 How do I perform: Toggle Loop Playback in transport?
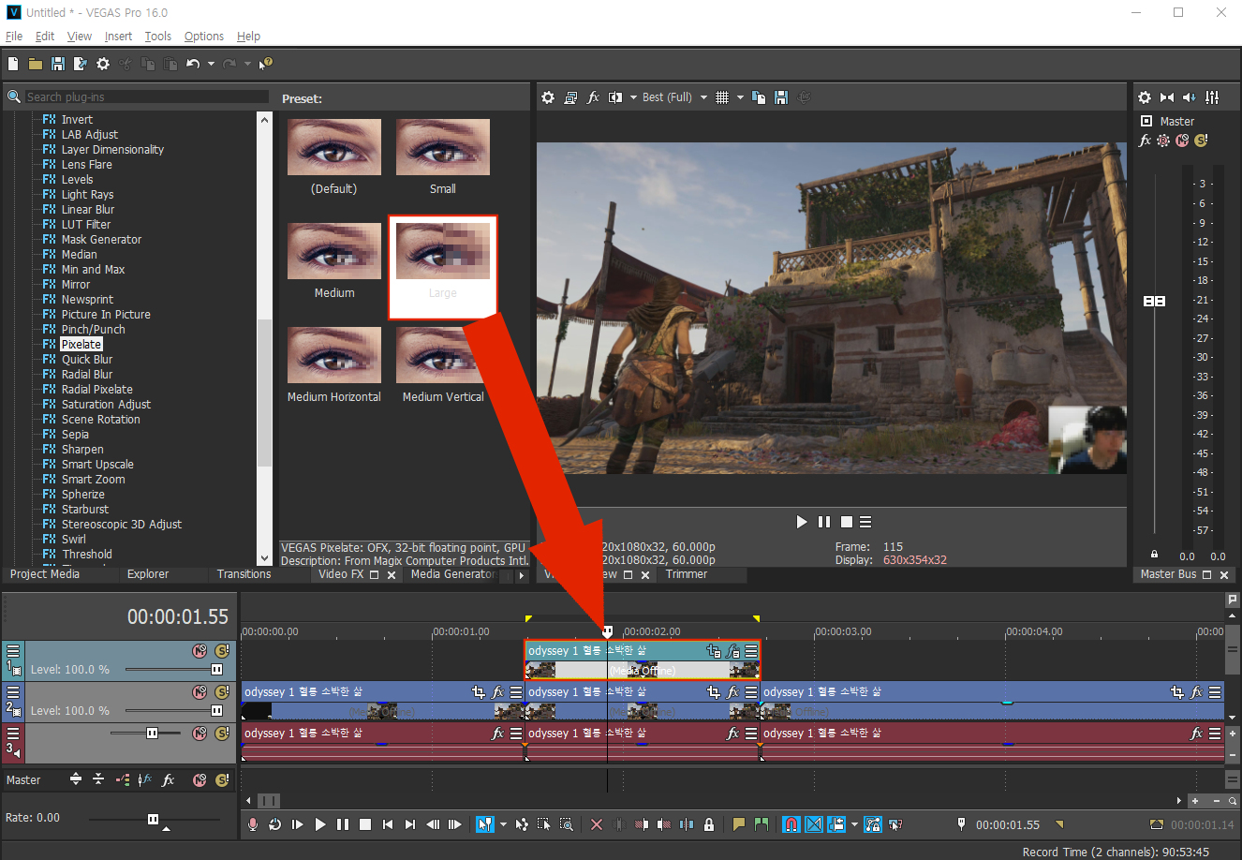(275, 824)
